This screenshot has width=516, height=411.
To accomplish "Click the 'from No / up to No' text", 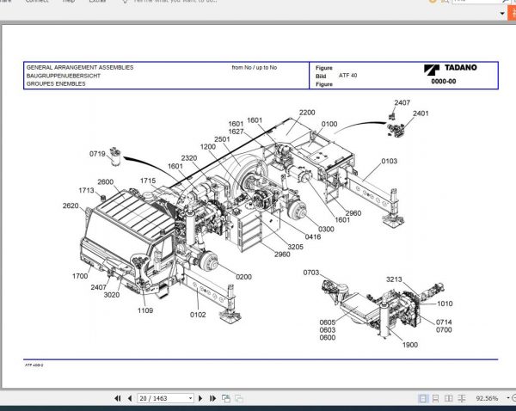I will click(x=255, y=67).
